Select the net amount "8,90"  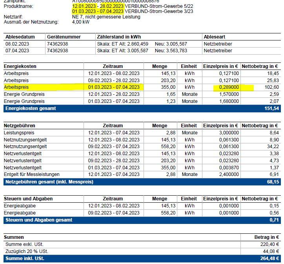pos(274,140)
